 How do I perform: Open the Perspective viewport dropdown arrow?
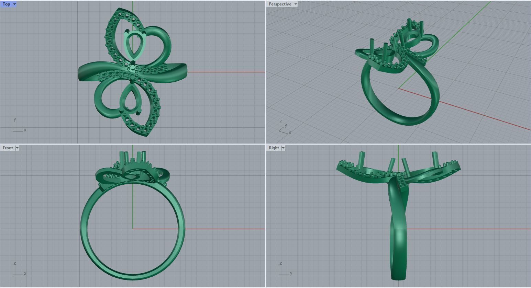pyautogui.click(x=296, y=4)
